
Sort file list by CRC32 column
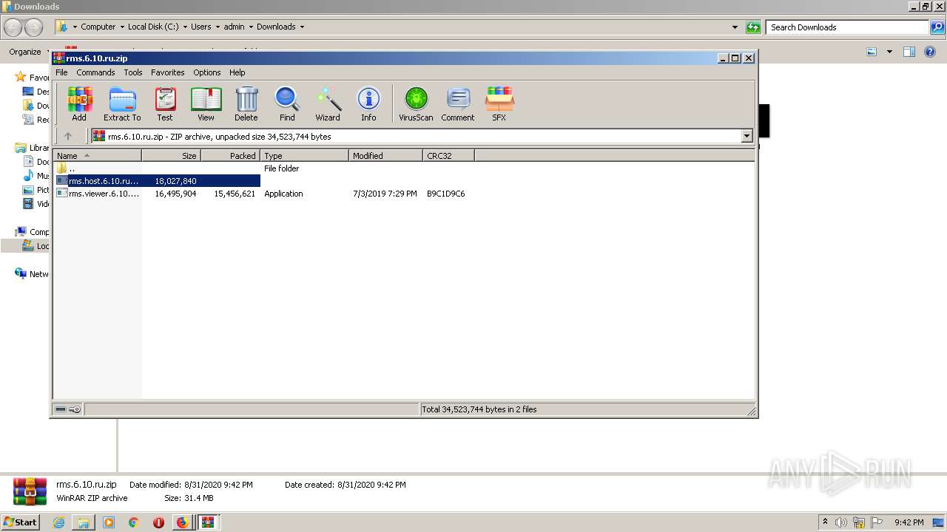coord(448,155)
